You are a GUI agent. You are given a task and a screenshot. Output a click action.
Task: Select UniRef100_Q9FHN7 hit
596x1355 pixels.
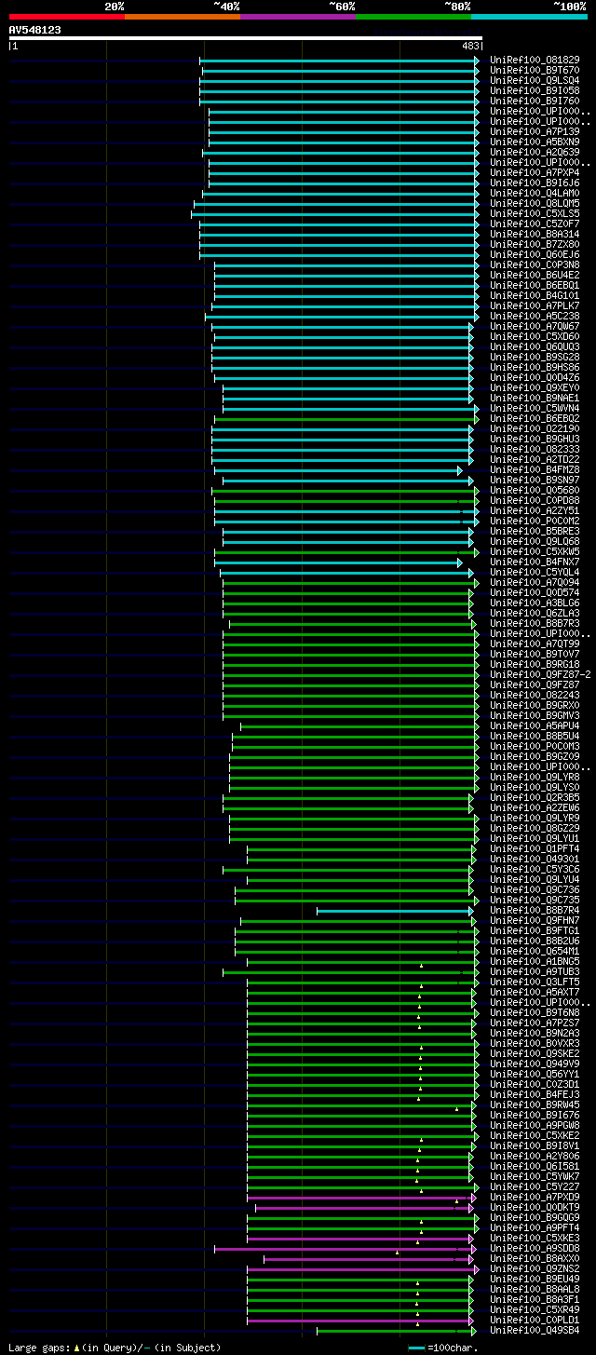535,920
